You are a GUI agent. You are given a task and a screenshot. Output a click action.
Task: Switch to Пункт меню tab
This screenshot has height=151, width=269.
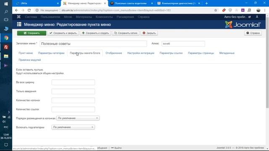coord(26,53)
